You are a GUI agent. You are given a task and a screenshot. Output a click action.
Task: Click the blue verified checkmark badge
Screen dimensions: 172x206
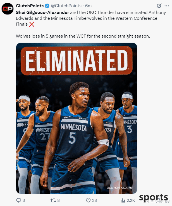[x=47, y=6]
